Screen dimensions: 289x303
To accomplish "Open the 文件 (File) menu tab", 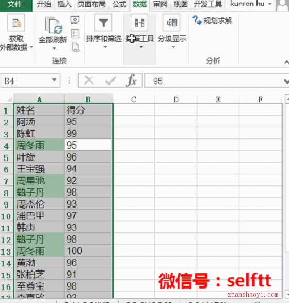I will point(15,4).
